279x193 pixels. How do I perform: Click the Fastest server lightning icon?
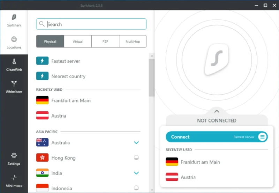tap(42, 61)
